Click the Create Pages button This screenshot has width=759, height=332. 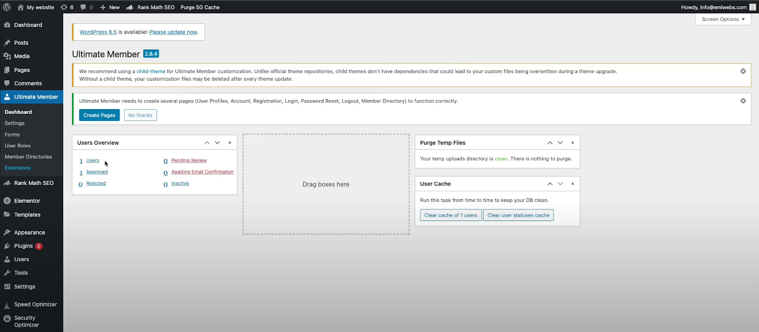click(99, 115)
